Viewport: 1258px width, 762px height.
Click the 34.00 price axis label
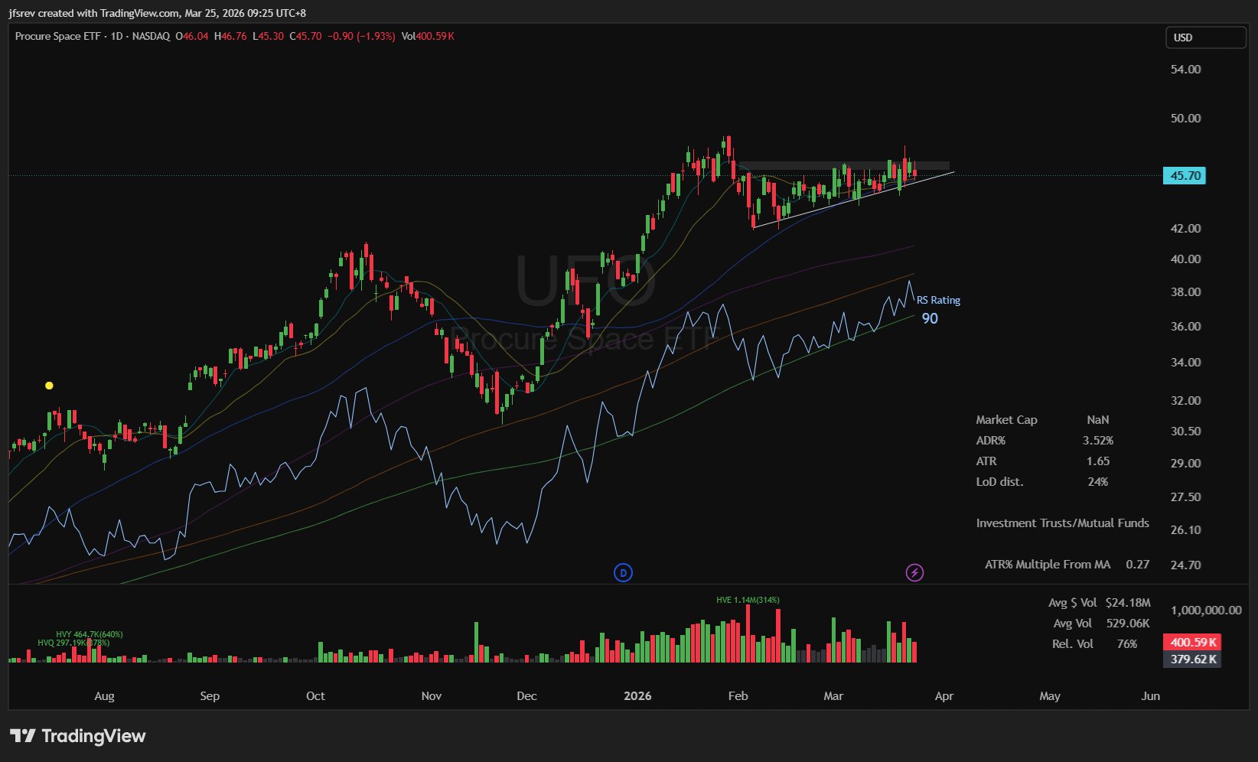point(1185,362)
